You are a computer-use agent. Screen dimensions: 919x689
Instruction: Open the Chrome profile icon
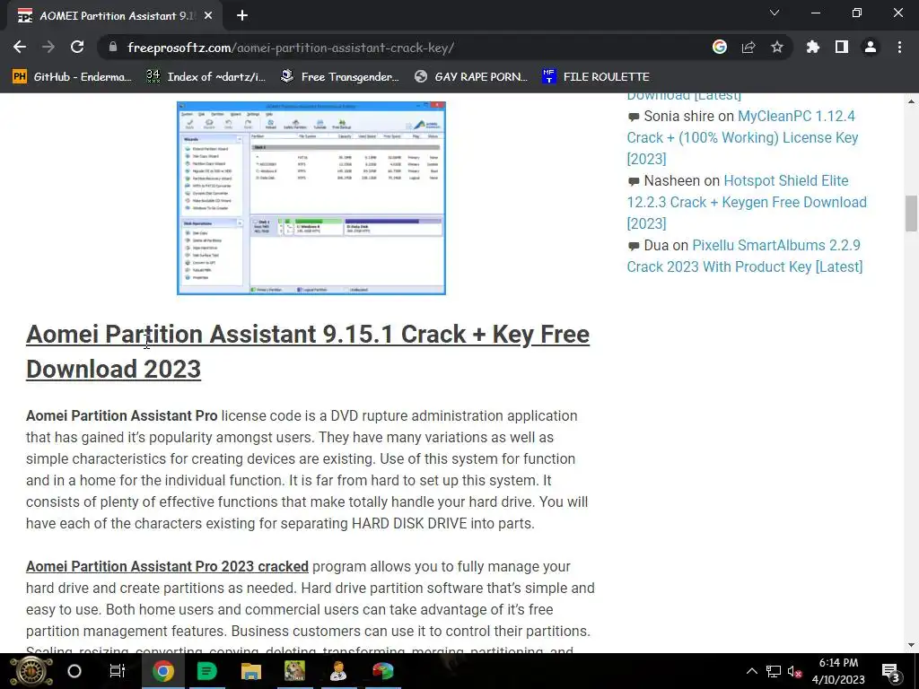point(871,47)
